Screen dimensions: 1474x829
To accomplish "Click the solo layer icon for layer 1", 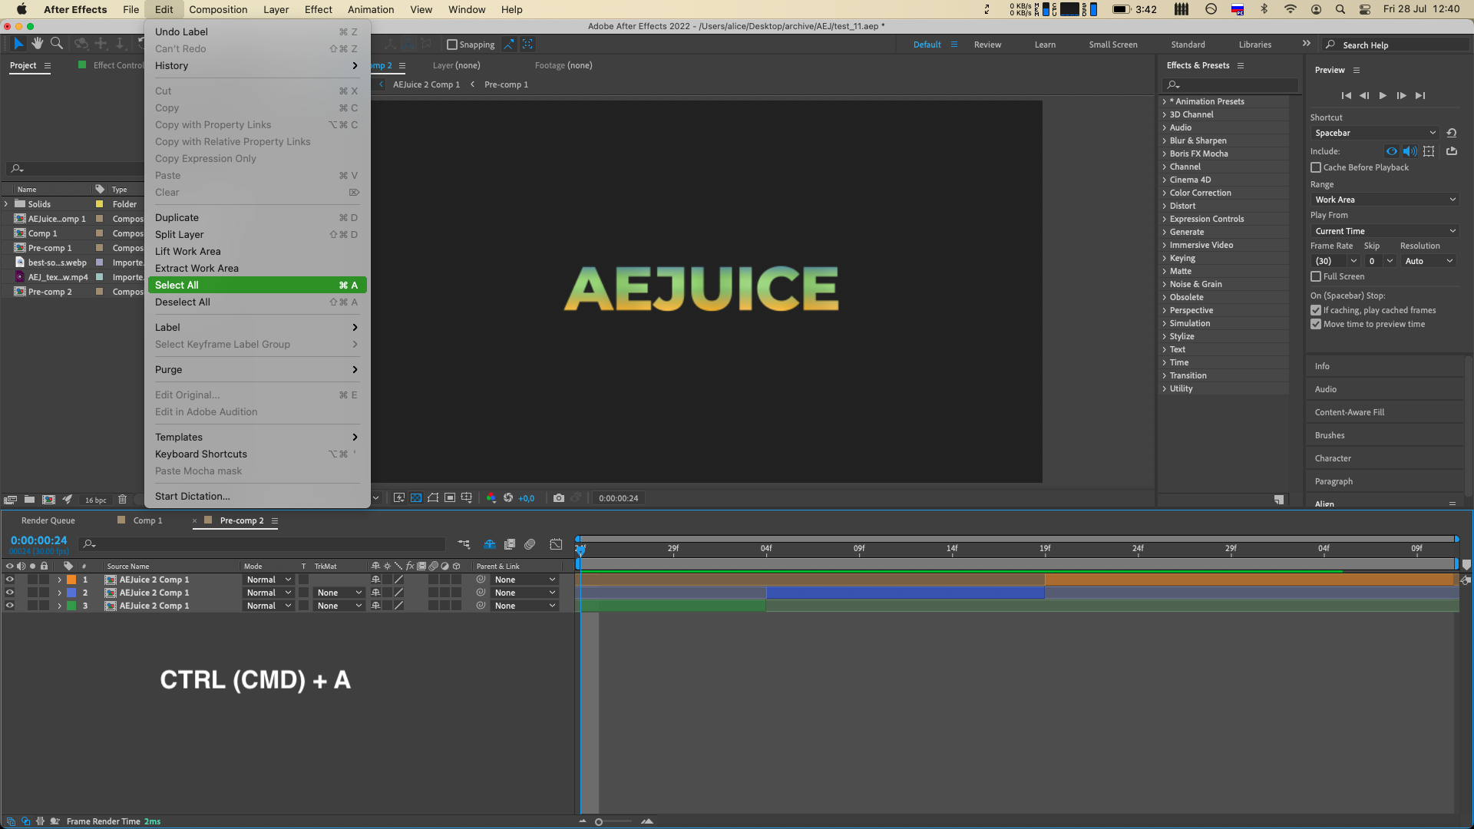I will pyautogui.click(x=31, y=579).
